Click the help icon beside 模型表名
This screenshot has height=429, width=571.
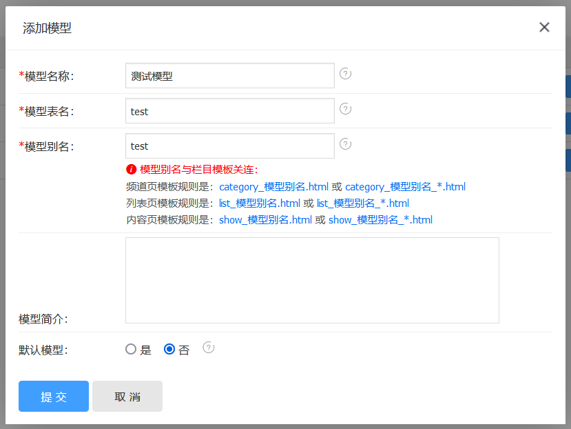point(345,108)
